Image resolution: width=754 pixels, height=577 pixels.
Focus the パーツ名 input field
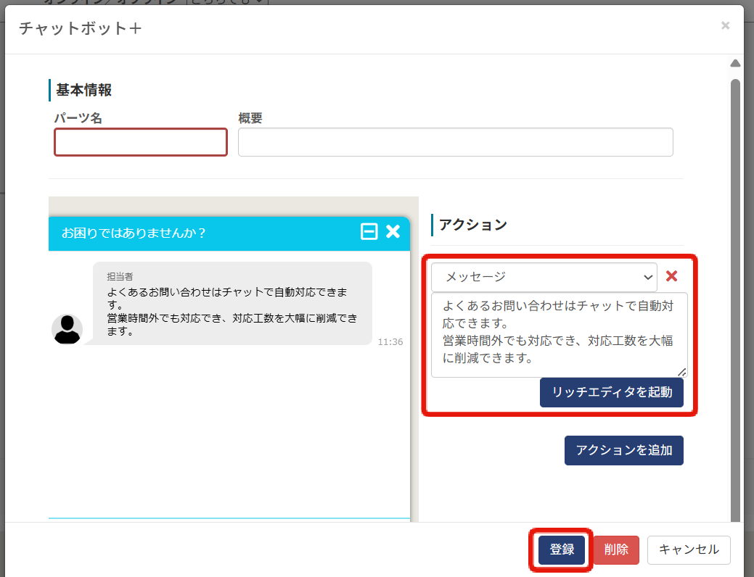141,142
